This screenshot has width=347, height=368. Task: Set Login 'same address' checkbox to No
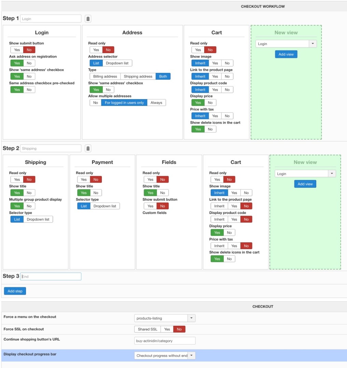pyautogui.click(x=29, y=76)
